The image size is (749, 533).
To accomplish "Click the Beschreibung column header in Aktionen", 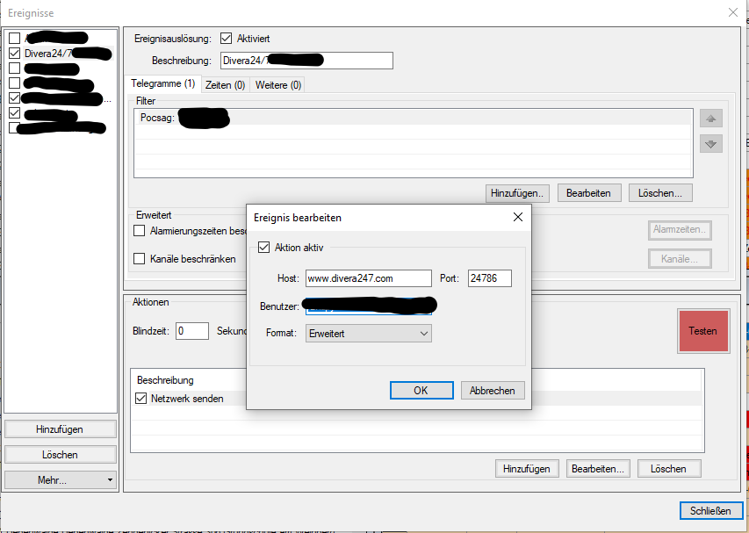I will click(165, 380).
